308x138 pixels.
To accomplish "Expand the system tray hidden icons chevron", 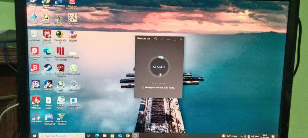I will 242,136.
